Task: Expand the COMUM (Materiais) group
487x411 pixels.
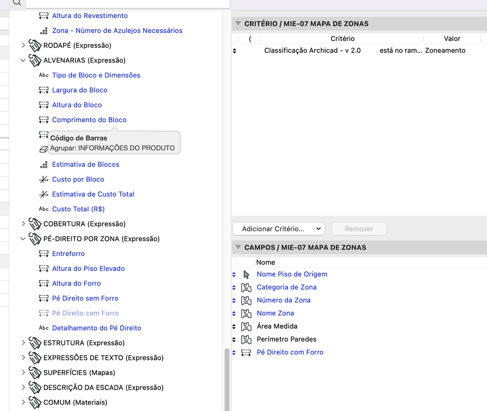Action: [x=23, y=402]
